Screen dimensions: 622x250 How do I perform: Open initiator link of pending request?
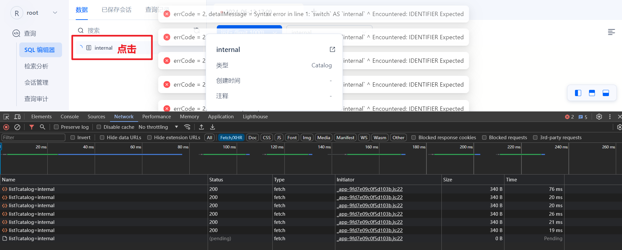coord(370,239)
